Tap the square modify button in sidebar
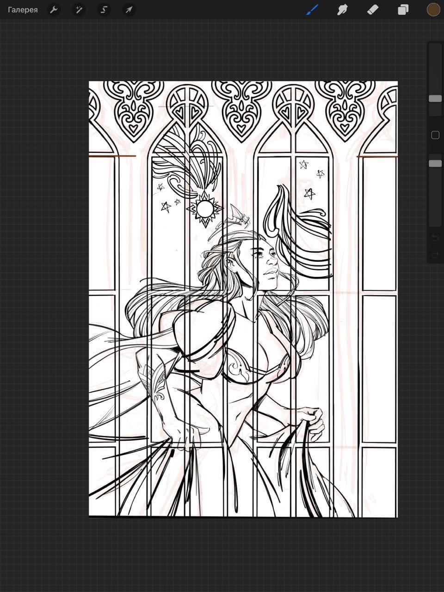The width and height of the screenshot is (444, 592). [x=435, y=135]
